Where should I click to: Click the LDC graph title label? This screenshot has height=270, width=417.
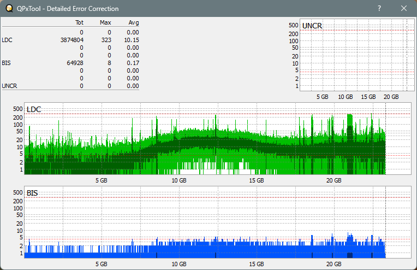[34, 109]
